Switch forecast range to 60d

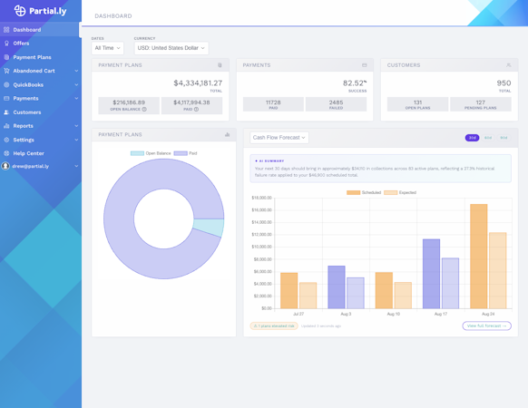[x=488, y=138]
